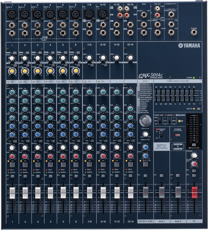208x230 pixels.
Task: Click the 63 Hz graphic EQ slider
Action: click(x=156, y=95)
